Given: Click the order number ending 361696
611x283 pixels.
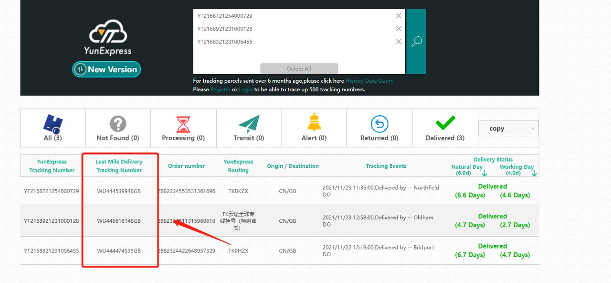Looking at the screenshot, I should 187,191.
